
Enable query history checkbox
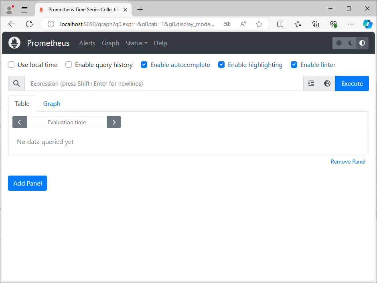(x=69, y=65)
